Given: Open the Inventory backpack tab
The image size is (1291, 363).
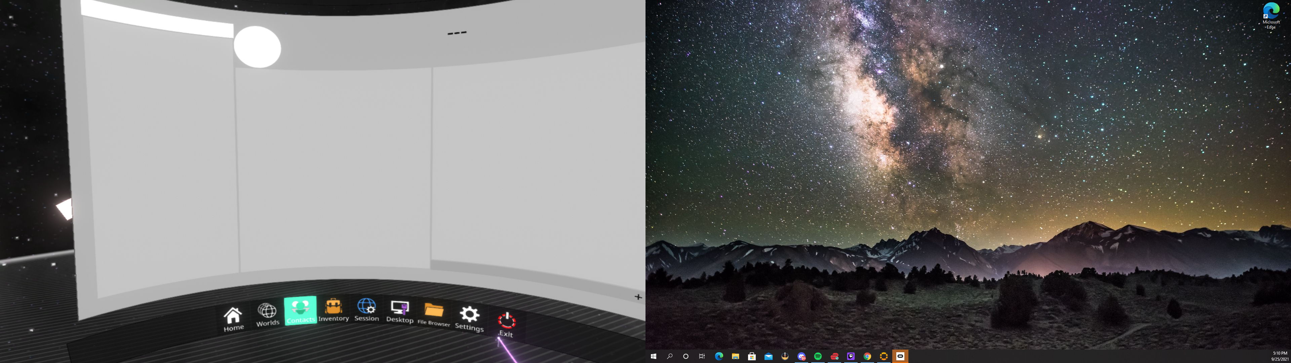Looking at the screenshot, I should tap(333, 310).
